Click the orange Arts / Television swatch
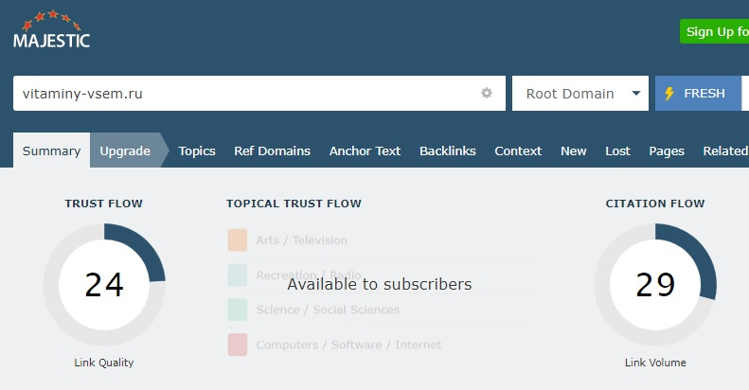This screenshot has height=390, width=749. (x=238, y=240)
